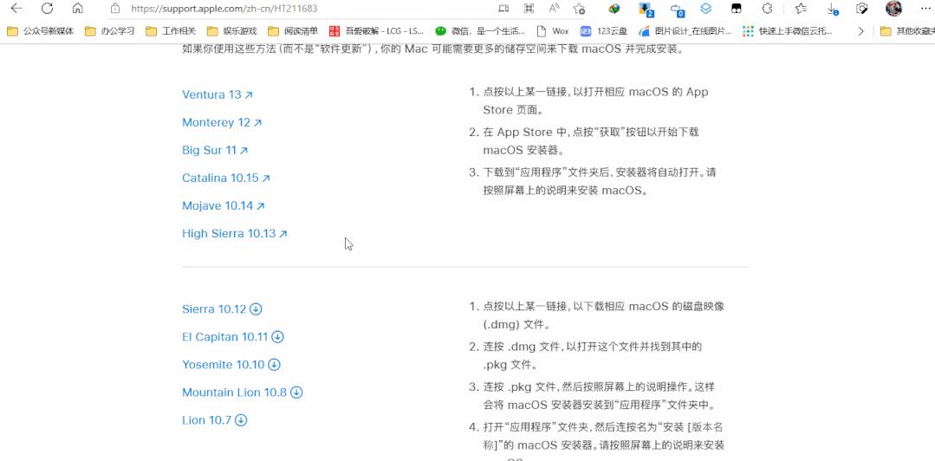Click the address bar URL field
The width and height of the screenshot is (935, 461).
224,9
